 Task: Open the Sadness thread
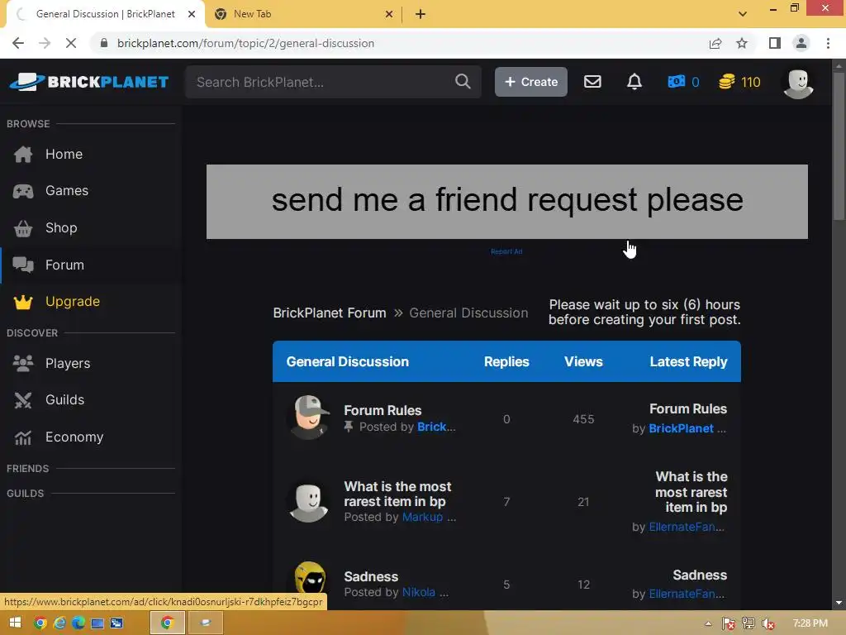pyautogui.click(x=371, y=576)
